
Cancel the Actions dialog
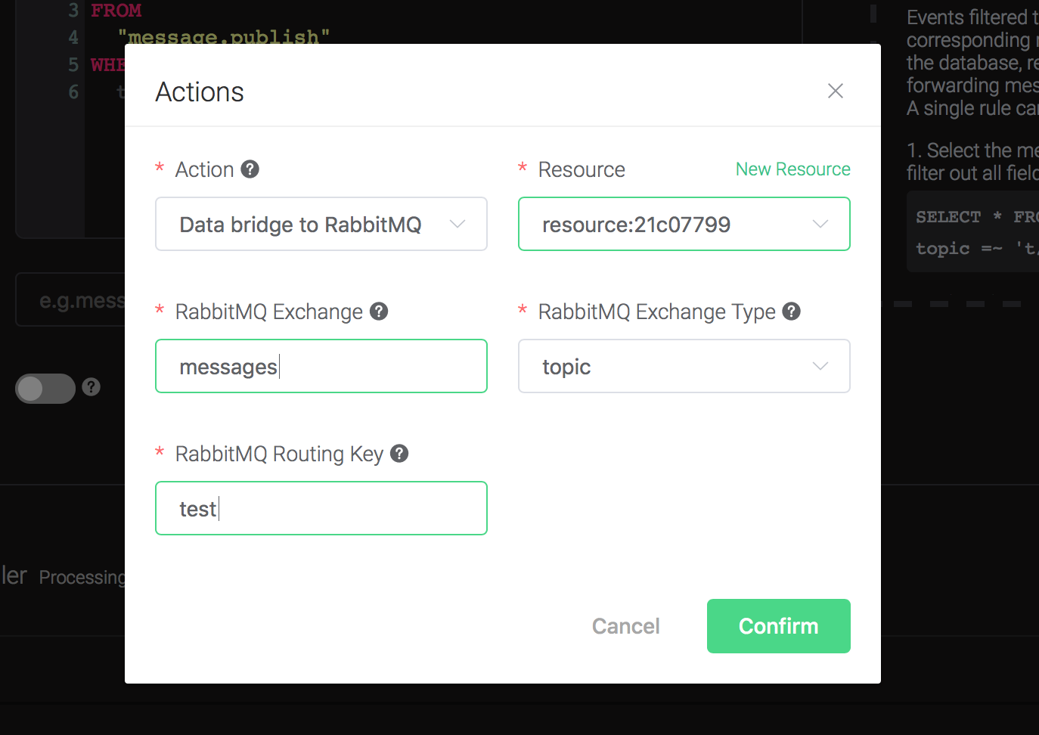[625, 626]
